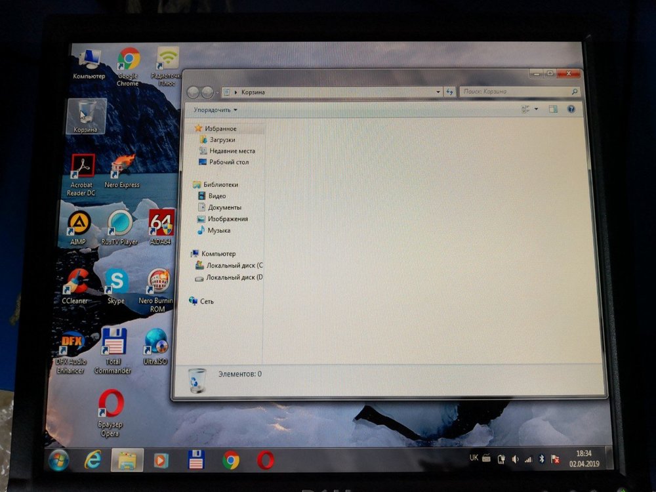Open the Упорядочить dropdown menu
This screenshot has width=656, height=492.
point(215,110)
